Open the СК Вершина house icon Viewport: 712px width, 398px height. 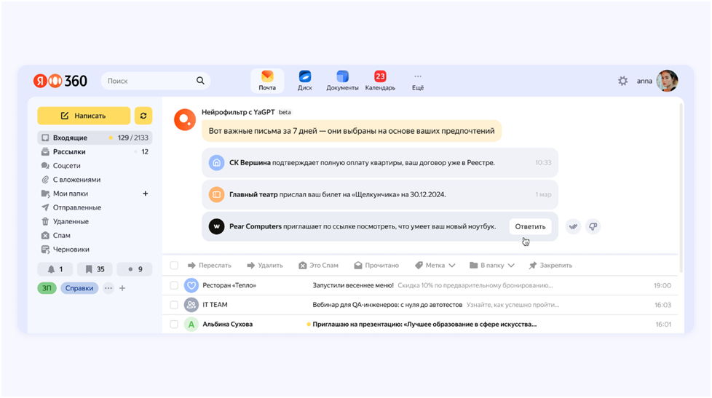point(217,162)
